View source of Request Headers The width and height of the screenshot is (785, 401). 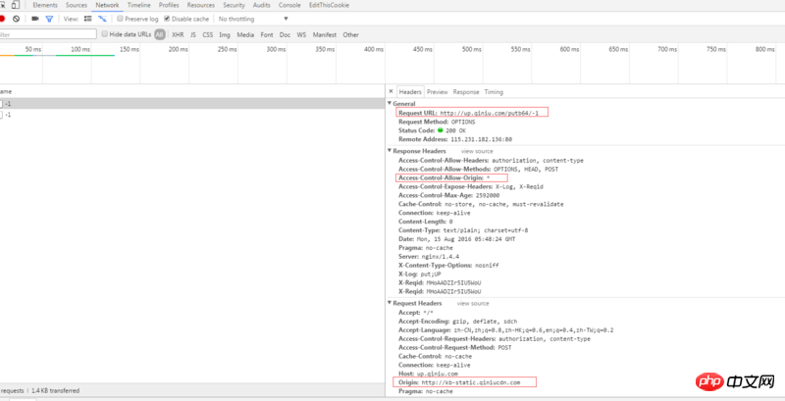click(x=473, y=303)
